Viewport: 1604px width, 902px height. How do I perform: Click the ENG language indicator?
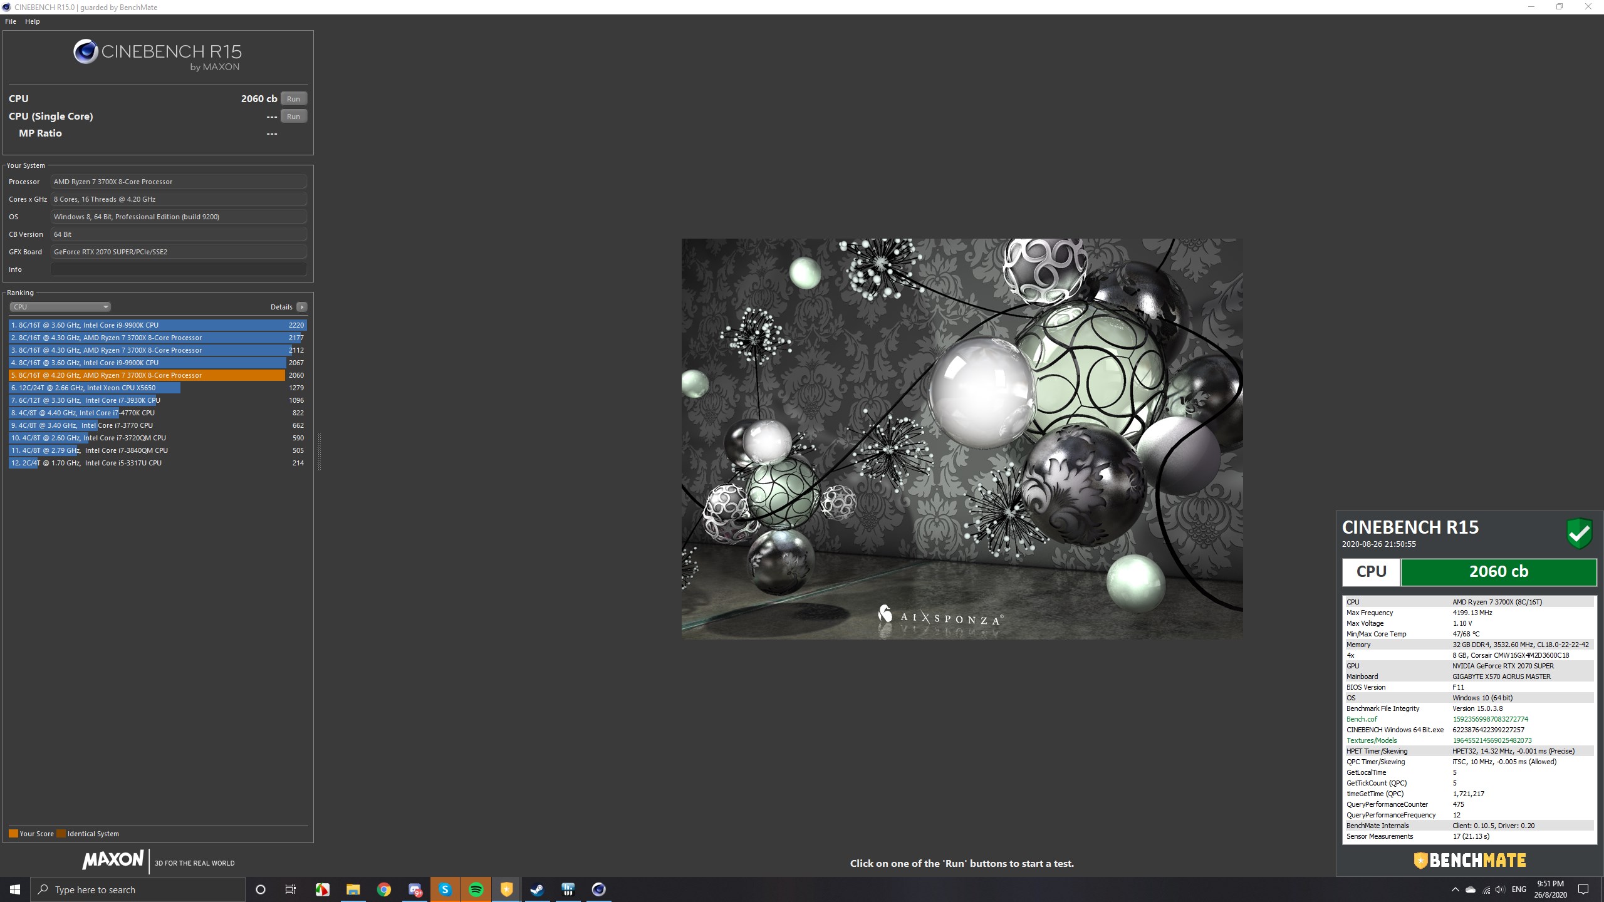(x=1519, y=889)
